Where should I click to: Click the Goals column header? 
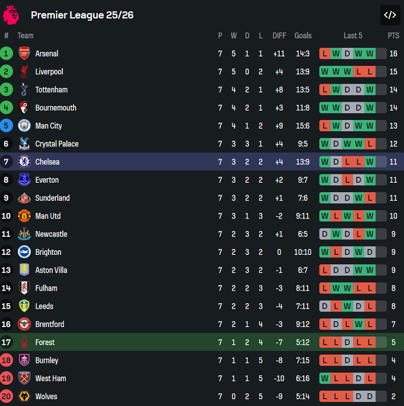tap(302, 36)
